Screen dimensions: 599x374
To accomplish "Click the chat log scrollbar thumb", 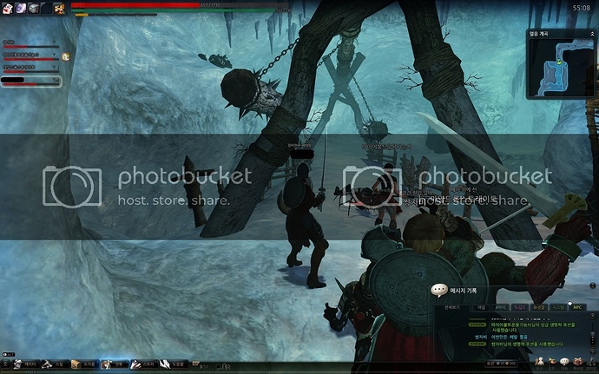I will 593,339.
